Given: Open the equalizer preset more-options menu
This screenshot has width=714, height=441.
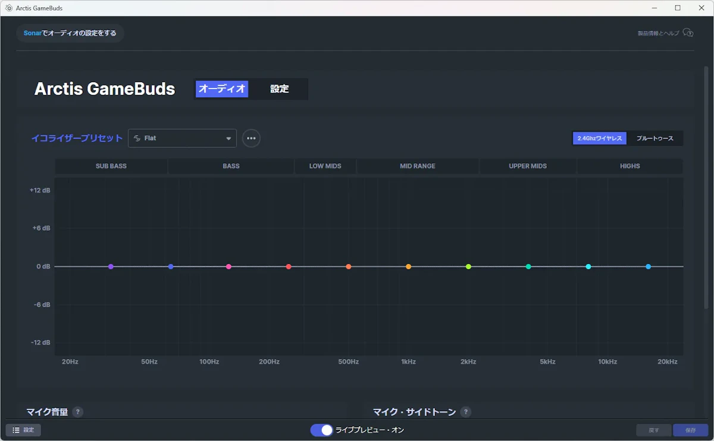Looking at the screenshot, I should pos(251,138).
